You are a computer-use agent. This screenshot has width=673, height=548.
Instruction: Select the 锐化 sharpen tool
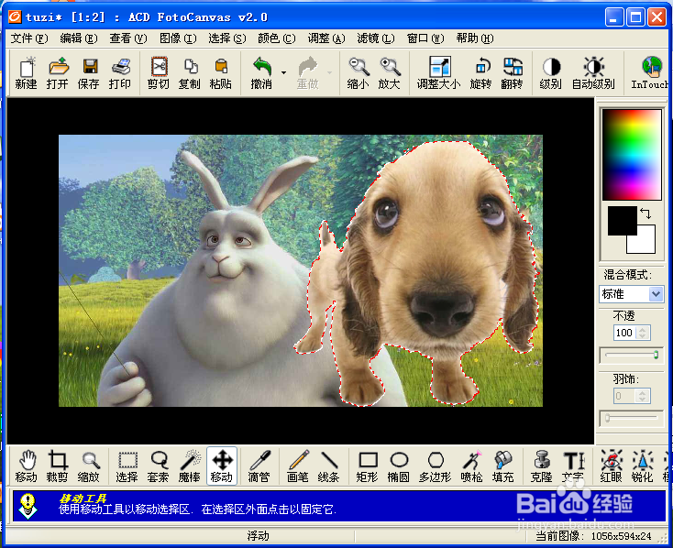pyautogui.click(x=643, y=466)
